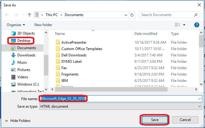Viewport: 205px width, 128px height.
Task: Expand the address bar previous locations chevron
Action: coord(126,15)
